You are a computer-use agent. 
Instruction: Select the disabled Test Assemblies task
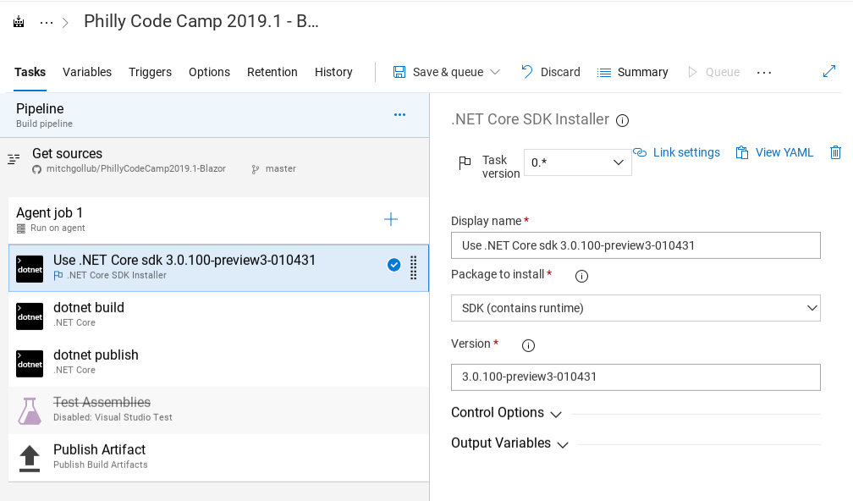point(218,410)
